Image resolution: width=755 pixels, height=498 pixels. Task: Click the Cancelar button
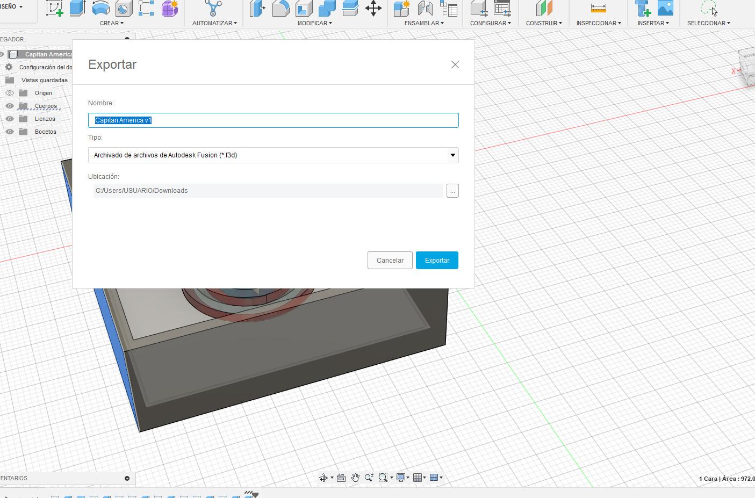[390, 261]
